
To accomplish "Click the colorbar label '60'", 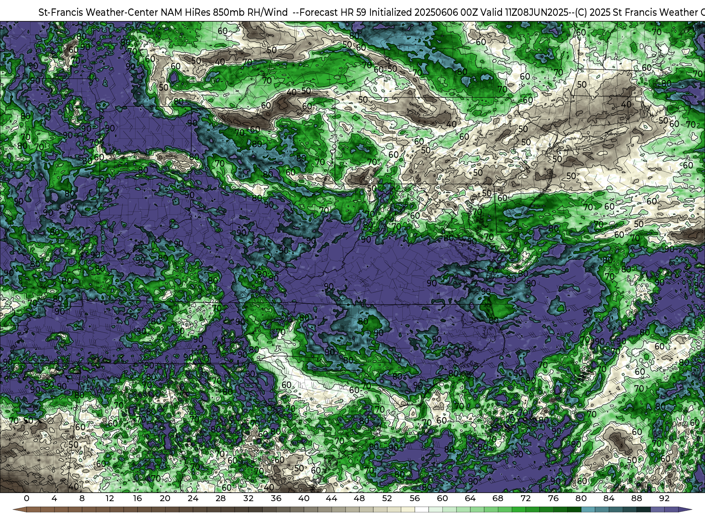I will 442,499.
